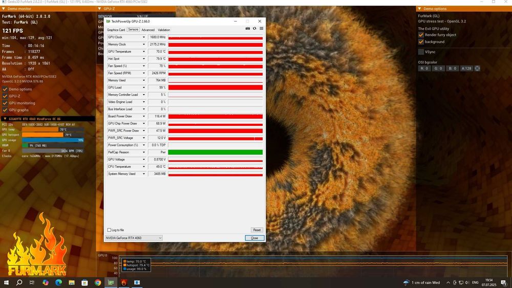Screen dimensions: 512x288
Task: Switch to GPU-Z taskbar icon
Action: pos(111,282)
